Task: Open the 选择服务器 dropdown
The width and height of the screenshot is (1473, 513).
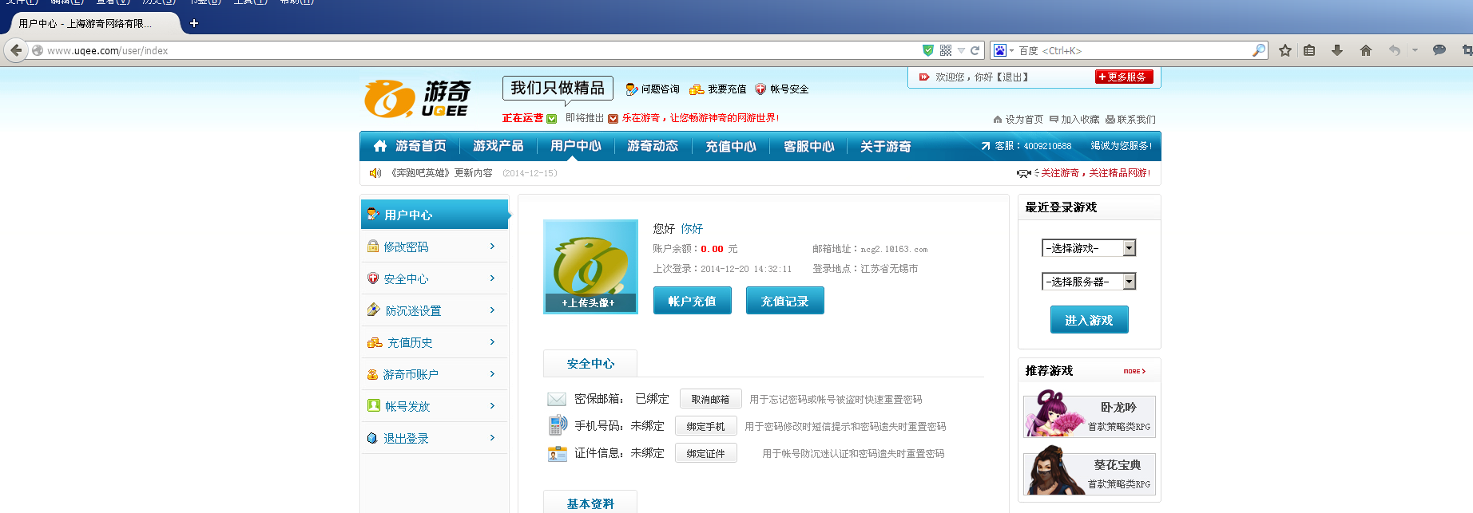Action: pyautogui.click(x=1089, y=282)
